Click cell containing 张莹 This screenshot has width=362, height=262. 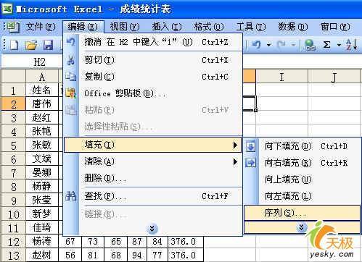42,200
